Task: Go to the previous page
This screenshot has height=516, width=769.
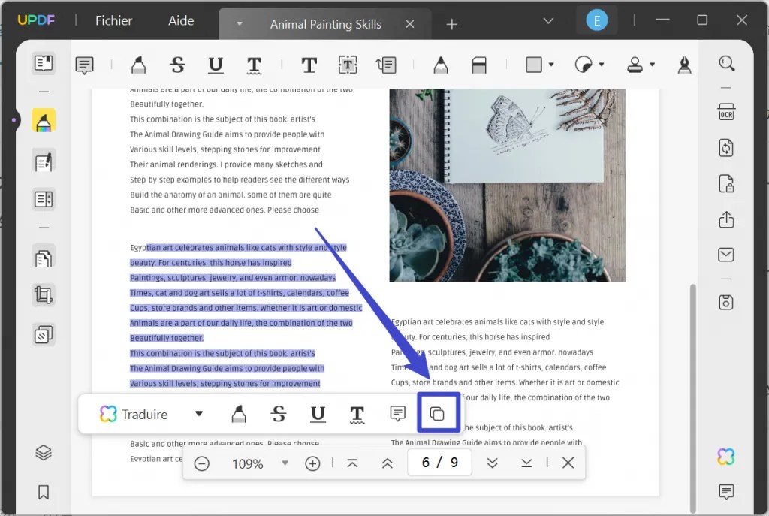Action: 387,463
